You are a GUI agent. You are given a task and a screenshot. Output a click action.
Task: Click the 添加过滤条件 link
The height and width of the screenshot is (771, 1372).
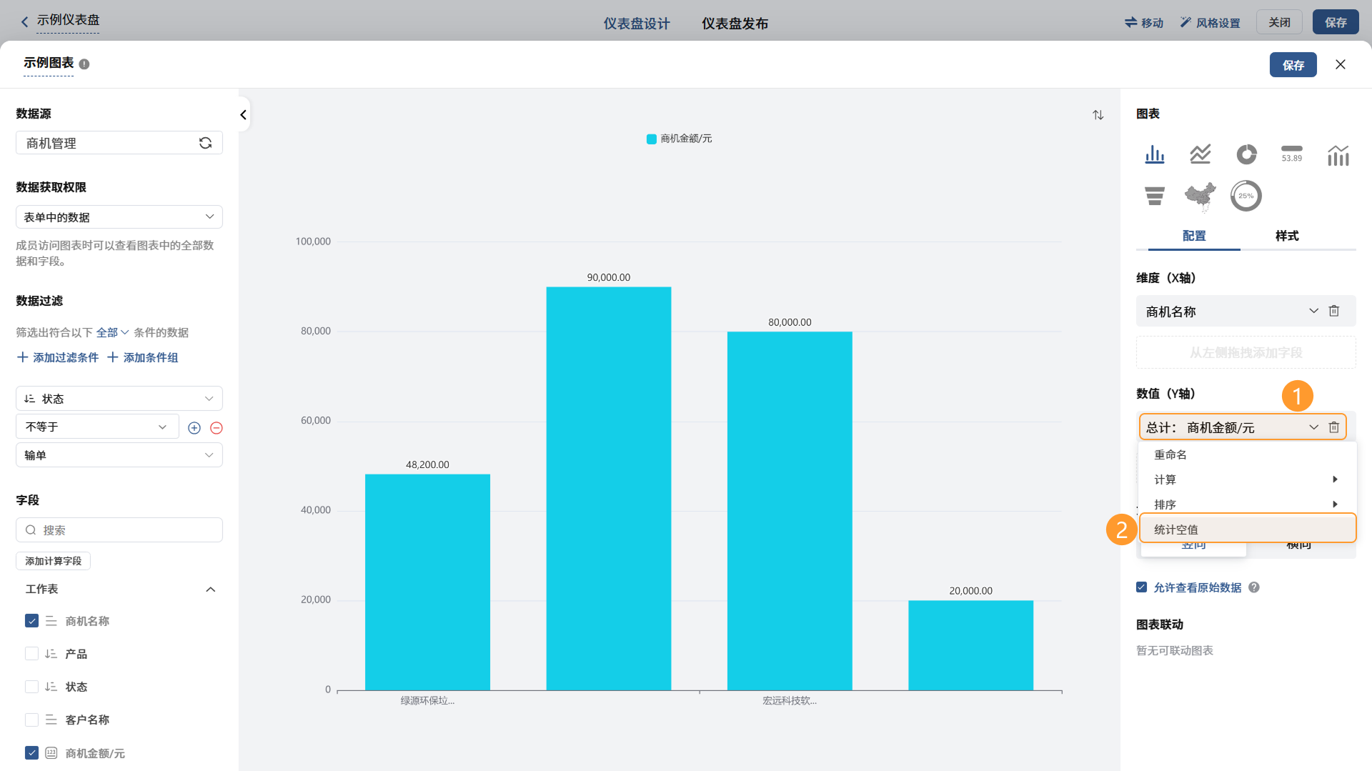58,357
